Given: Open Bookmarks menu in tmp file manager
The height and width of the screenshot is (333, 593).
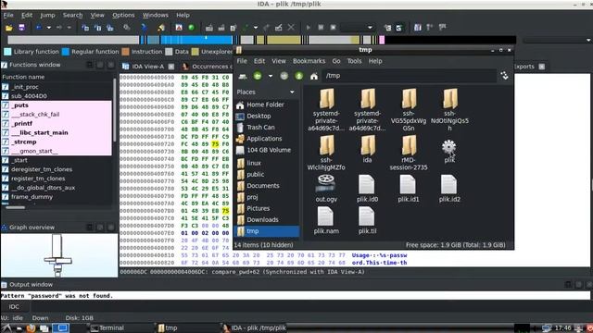Looking at the screenshot, I should (309, 61).
